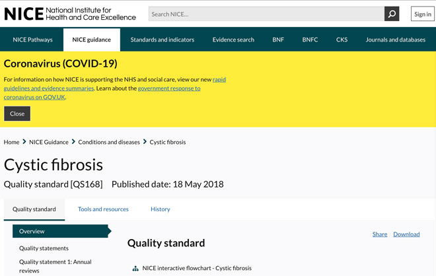Image resolution: width=436 pixels, height=276 pixels.
Task: Open Evidence search from the navigation
Action: click(233, 40)
